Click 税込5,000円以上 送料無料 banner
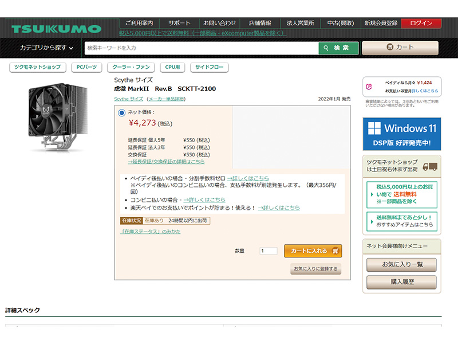 point(402,194)
